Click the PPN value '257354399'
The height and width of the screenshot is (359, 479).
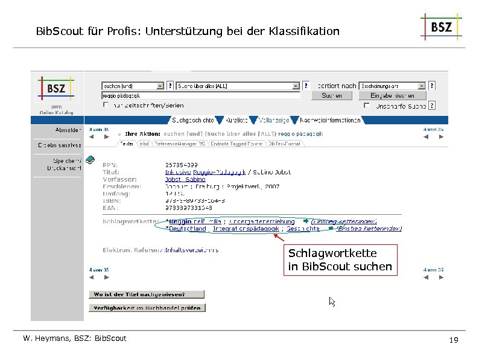[x=182, y=165]
